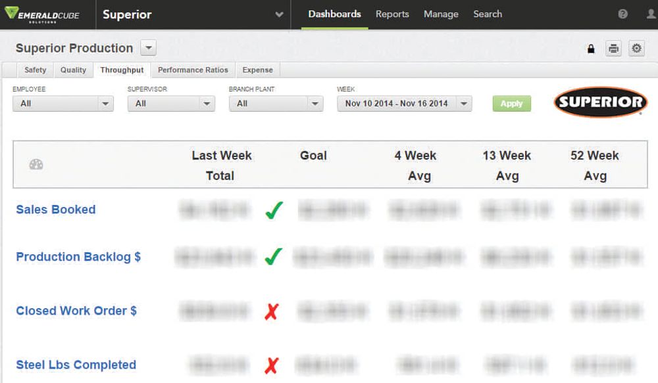Click the 52 Week Avg column header
This screenshot has width=658, height=383.
[x=595, y=165]
